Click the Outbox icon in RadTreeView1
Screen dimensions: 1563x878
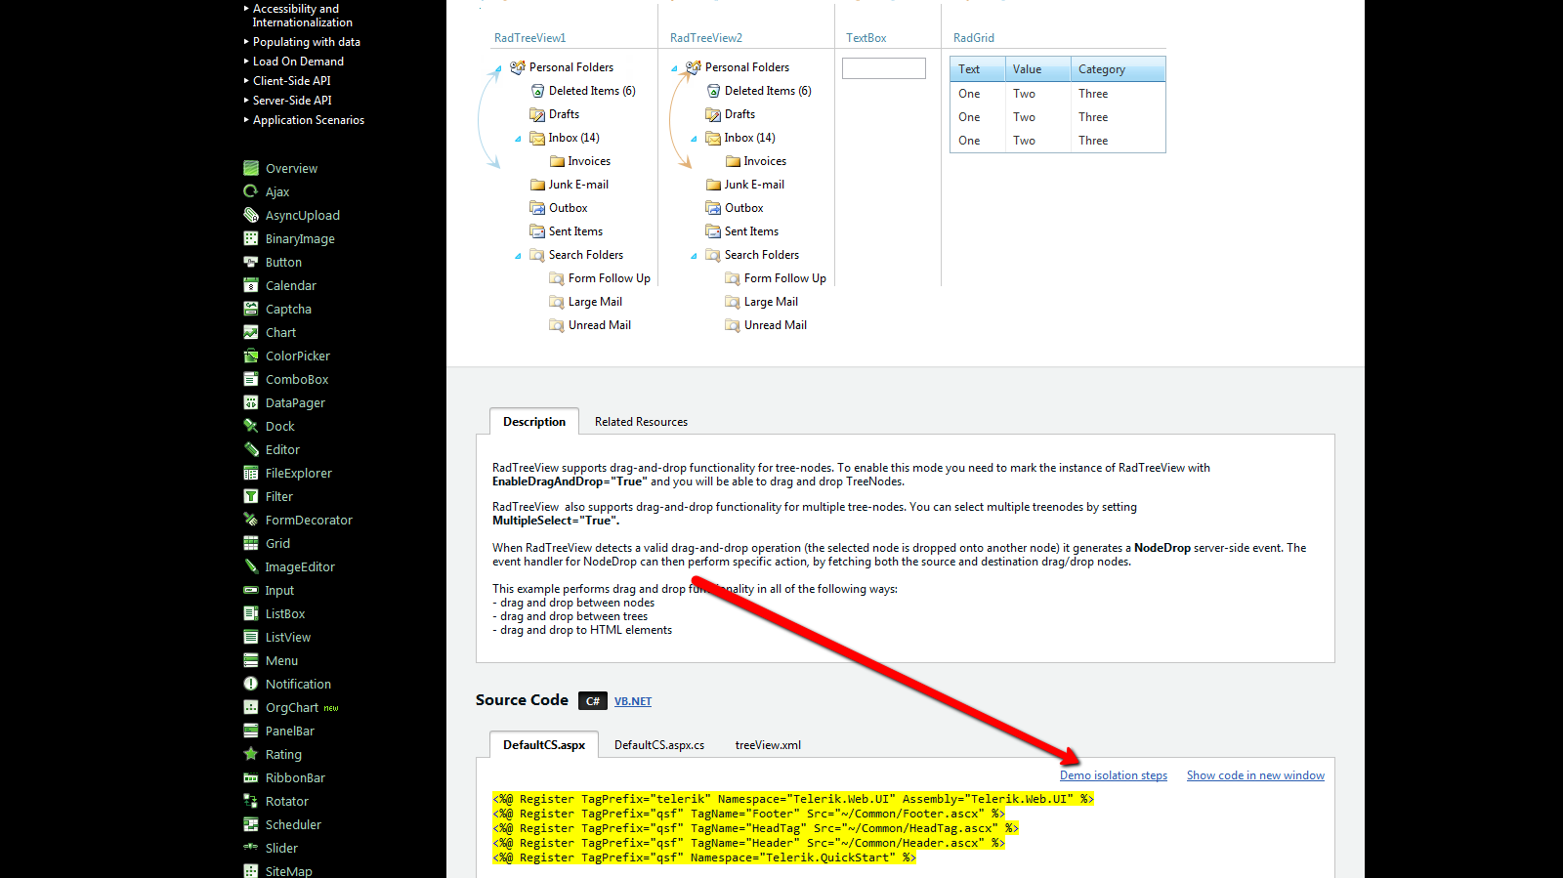537,208
